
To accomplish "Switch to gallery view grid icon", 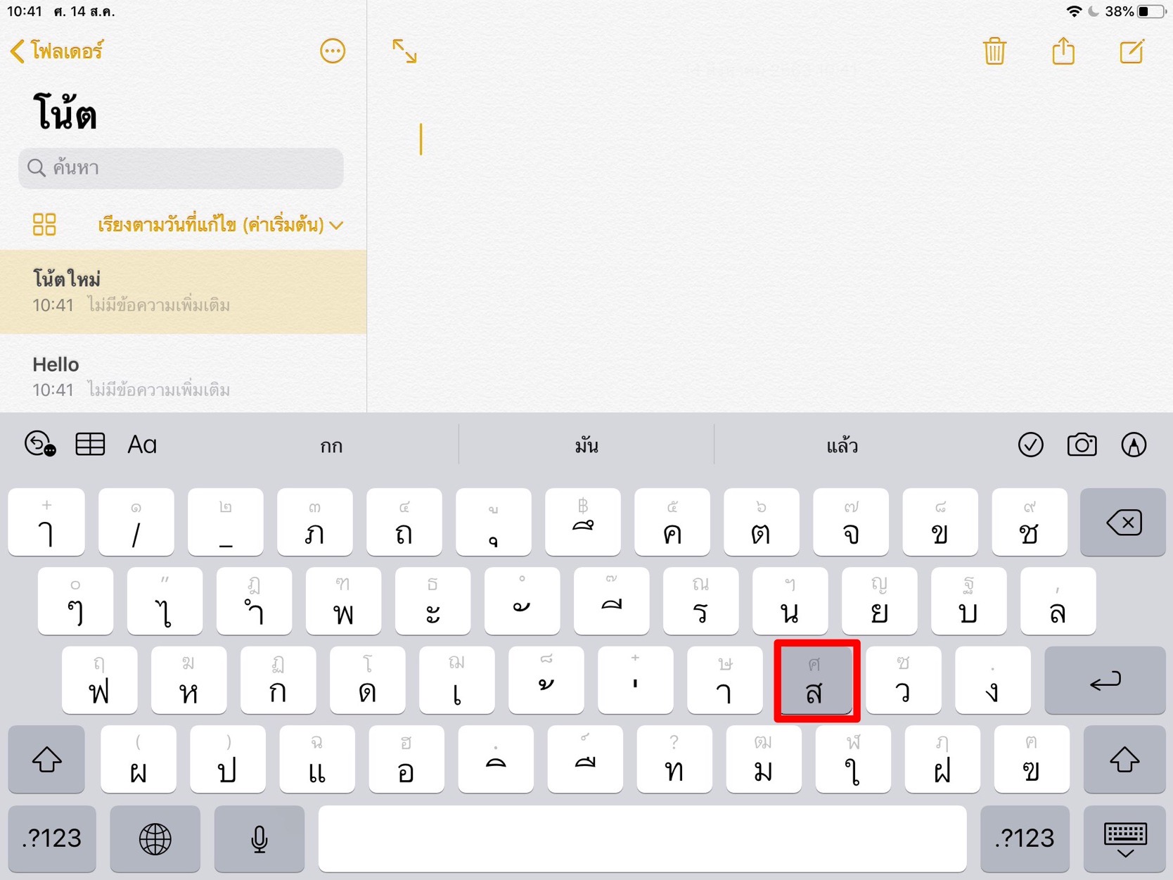I will (x=44, y=224).
